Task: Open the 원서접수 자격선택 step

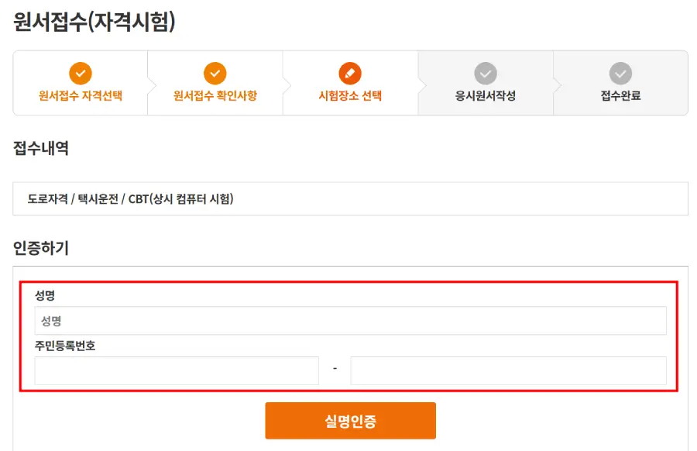Action: pos(81,98)
